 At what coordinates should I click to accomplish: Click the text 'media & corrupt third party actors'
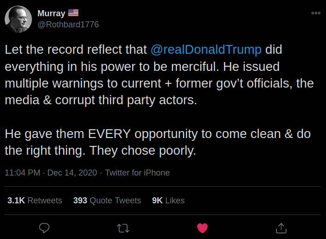(x=101, y=101)
